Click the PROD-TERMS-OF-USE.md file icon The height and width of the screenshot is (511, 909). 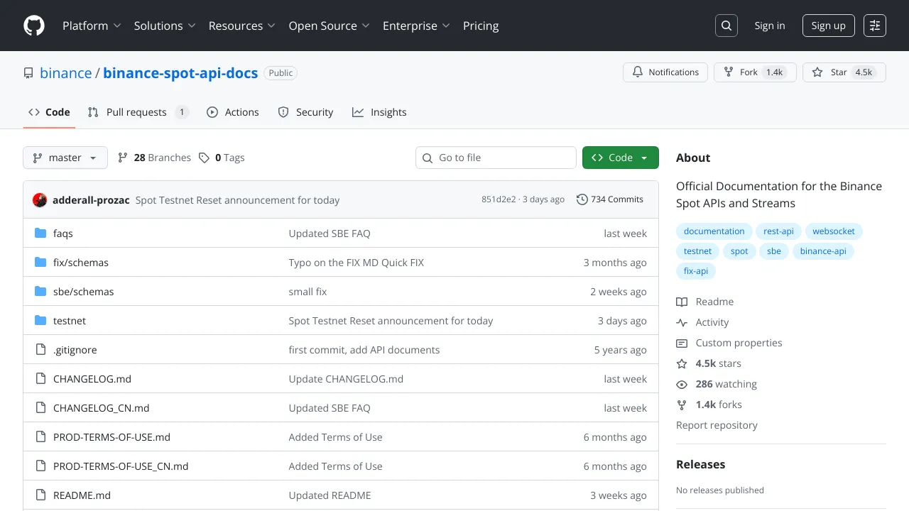pyautogui.click(x=40, y=436)
